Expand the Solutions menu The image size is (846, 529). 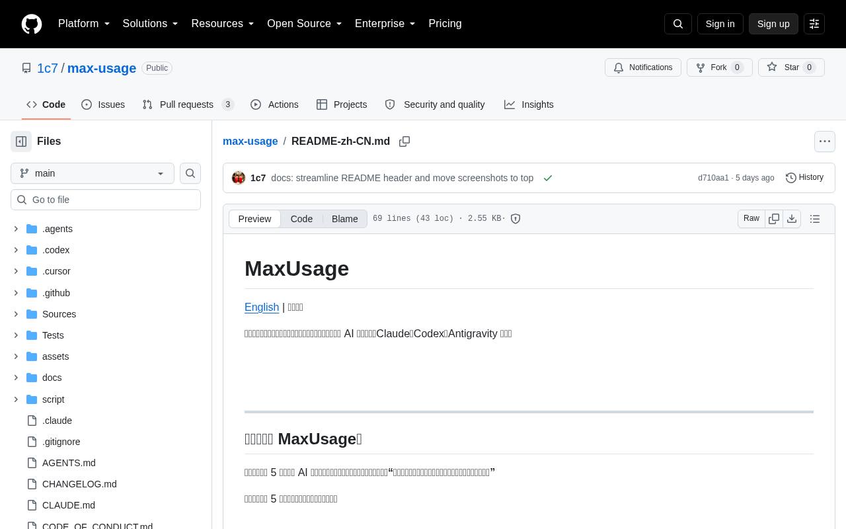tap(151, 24)
